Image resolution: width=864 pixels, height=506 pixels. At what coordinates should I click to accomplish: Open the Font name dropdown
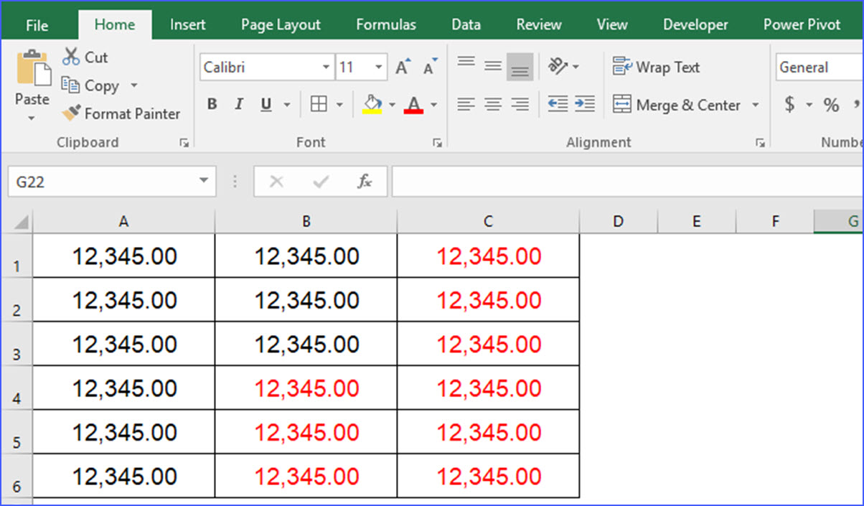[x=327, y=67]
